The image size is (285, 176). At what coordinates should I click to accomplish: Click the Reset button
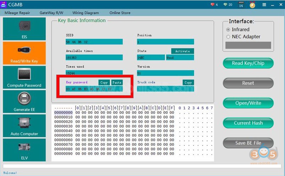point(248,83)
